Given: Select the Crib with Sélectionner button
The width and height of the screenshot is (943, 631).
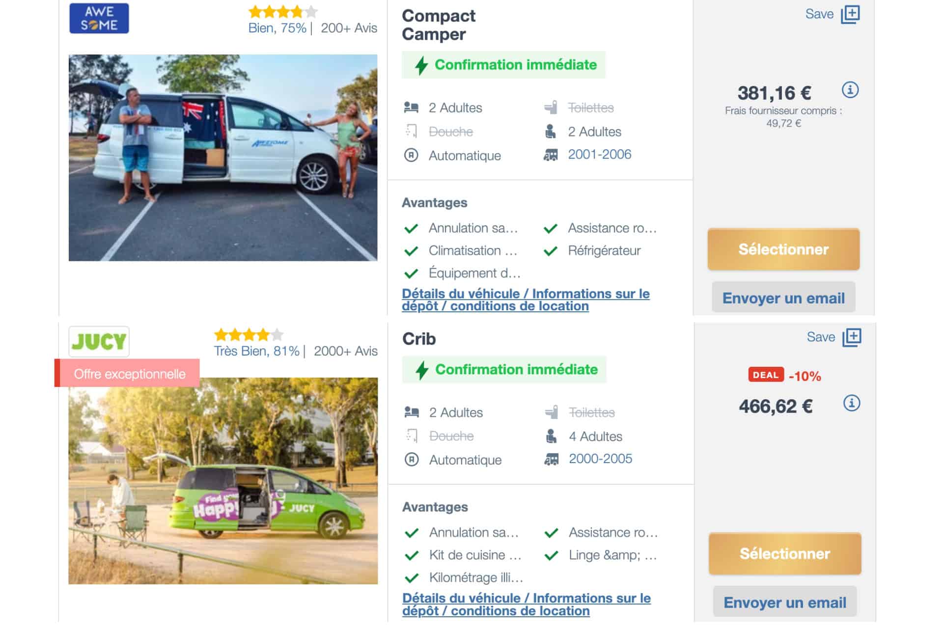Looking at the screenshot, I should (x=784, y=554).
